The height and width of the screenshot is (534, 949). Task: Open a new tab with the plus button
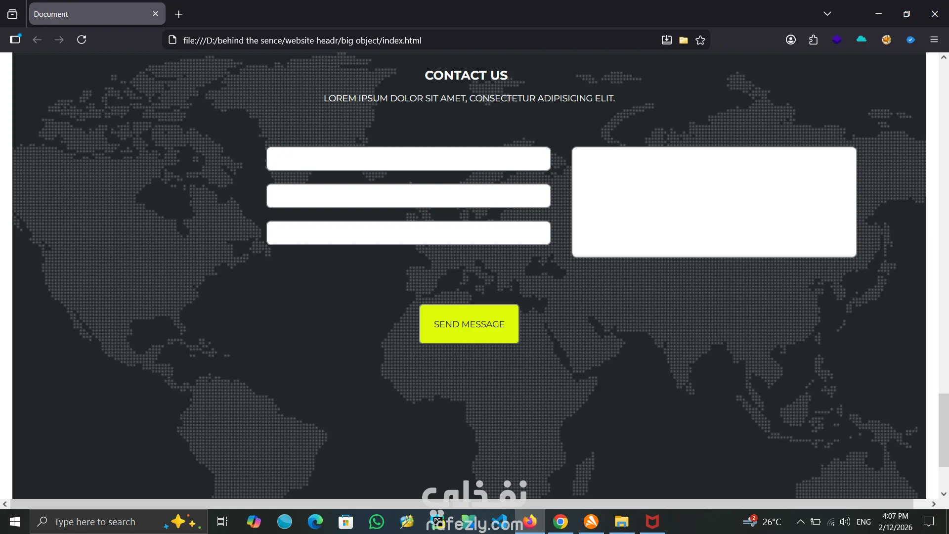click(179, 14)
